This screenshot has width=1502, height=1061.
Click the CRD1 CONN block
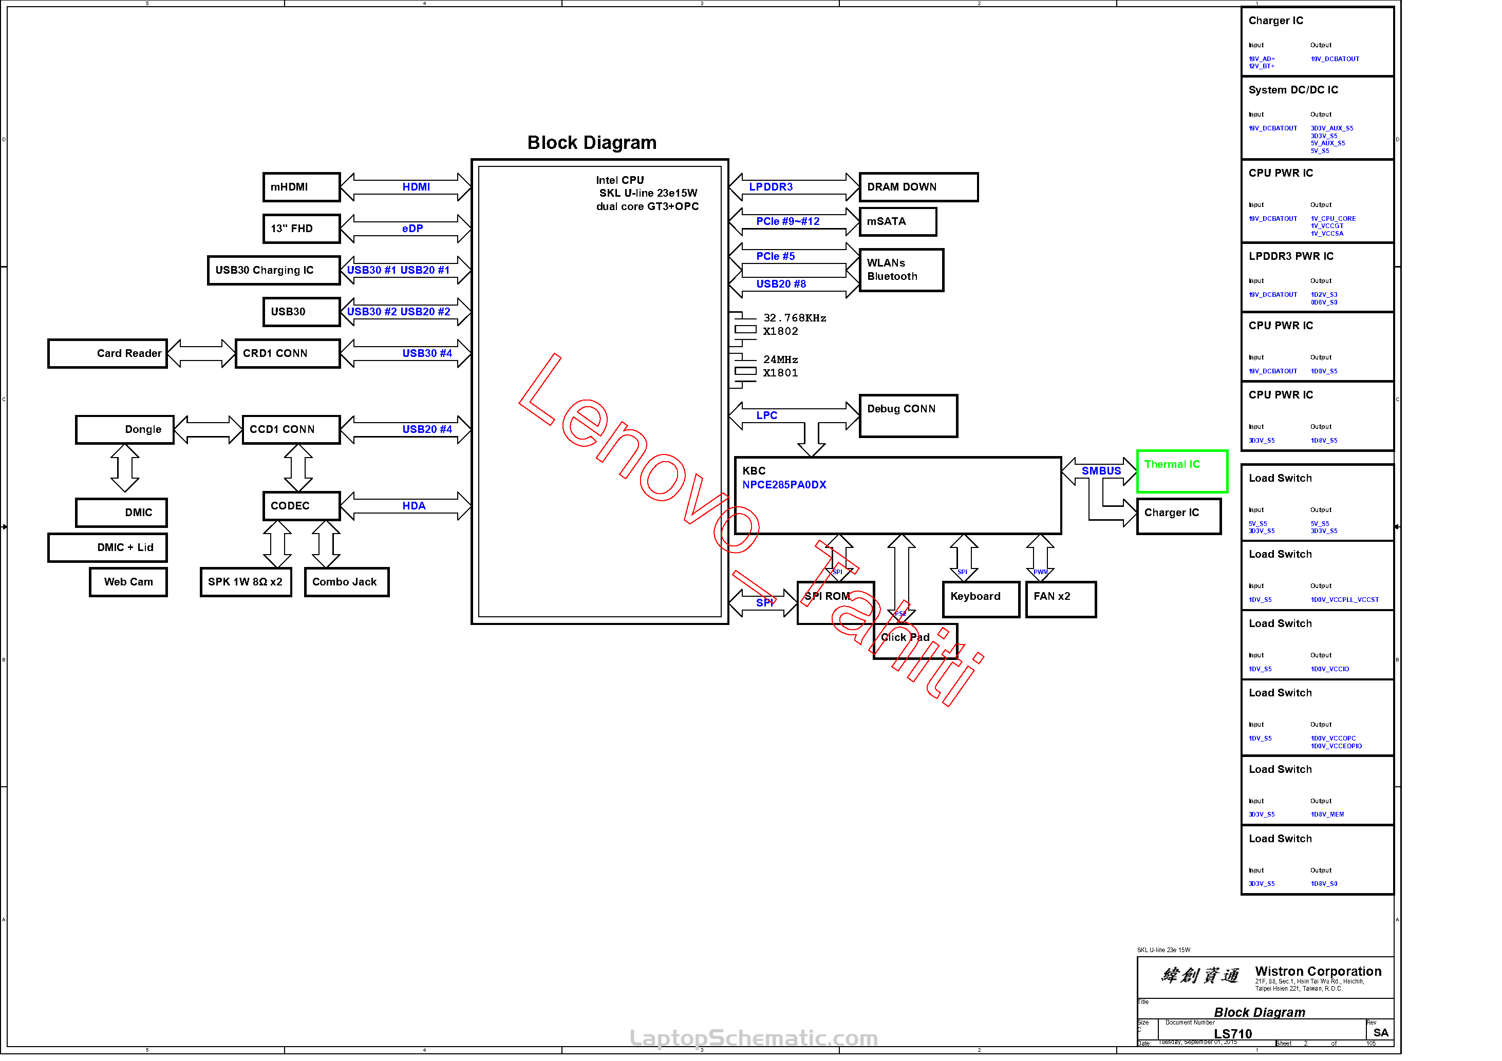pos(288,353)
